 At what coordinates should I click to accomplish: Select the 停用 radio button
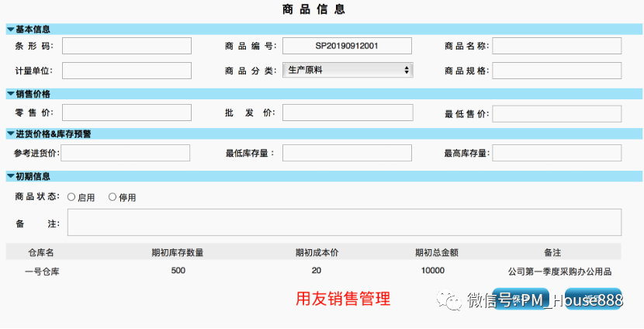click(x=113, y=197)
